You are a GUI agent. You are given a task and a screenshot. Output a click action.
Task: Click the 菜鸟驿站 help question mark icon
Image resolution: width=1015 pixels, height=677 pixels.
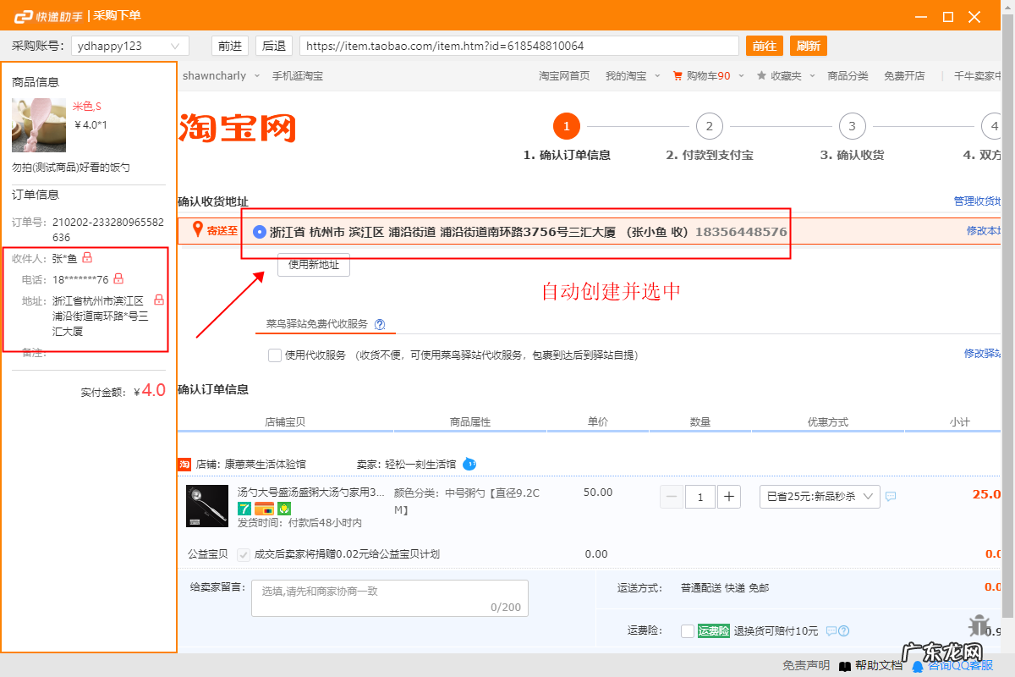point(380,323)
